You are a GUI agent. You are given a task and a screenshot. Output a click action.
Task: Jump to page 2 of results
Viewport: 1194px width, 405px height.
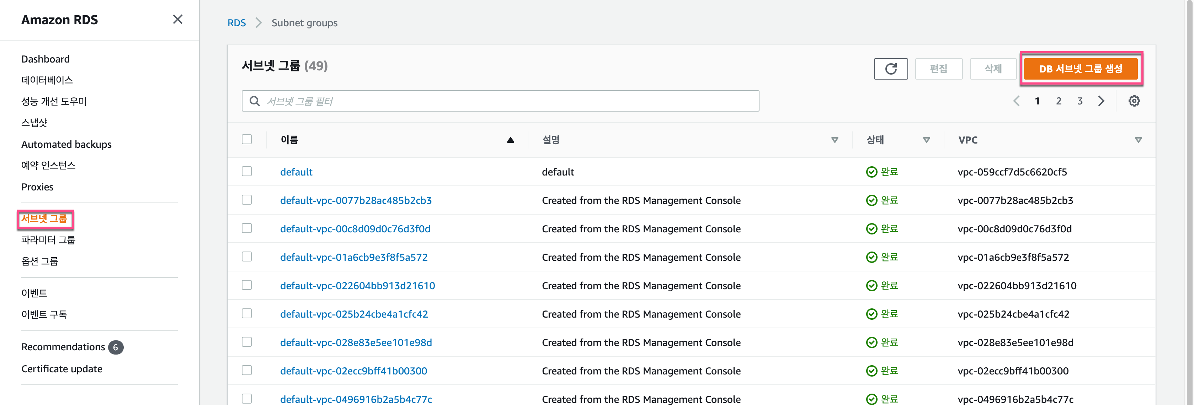(x=1059, y=101)
